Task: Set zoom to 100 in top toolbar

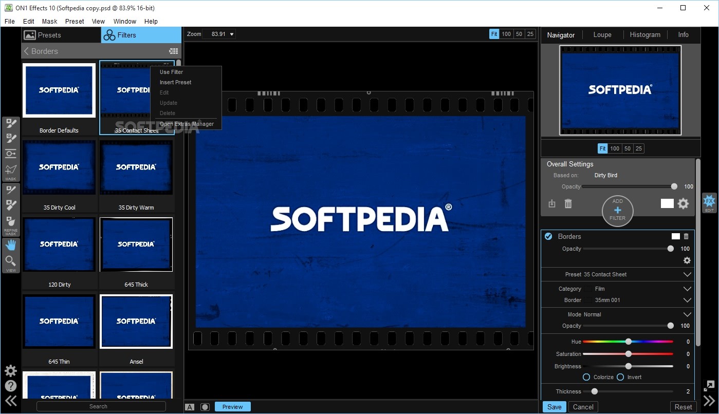Action: pyautogui.click(x=506, y=34)
